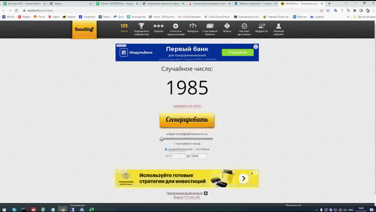Viewport: 376px width, 212px height.
Task: Open 'Ответы и предсказания' ball icon
Action: 176,29
